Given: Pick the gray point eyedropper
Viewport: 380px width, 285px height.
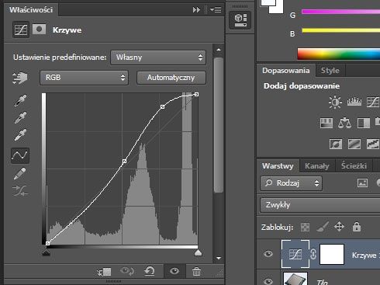Looking at the screenshot, I should (x=20, y=117).
